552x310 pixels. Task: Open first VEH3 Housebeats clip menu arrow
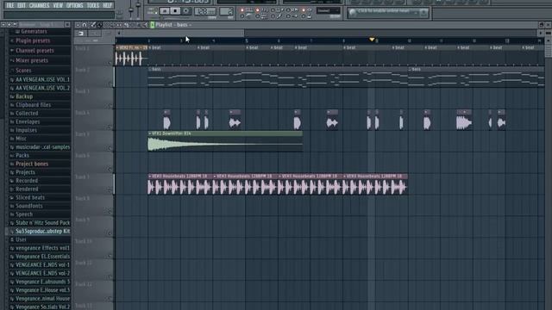coord(149,176)
